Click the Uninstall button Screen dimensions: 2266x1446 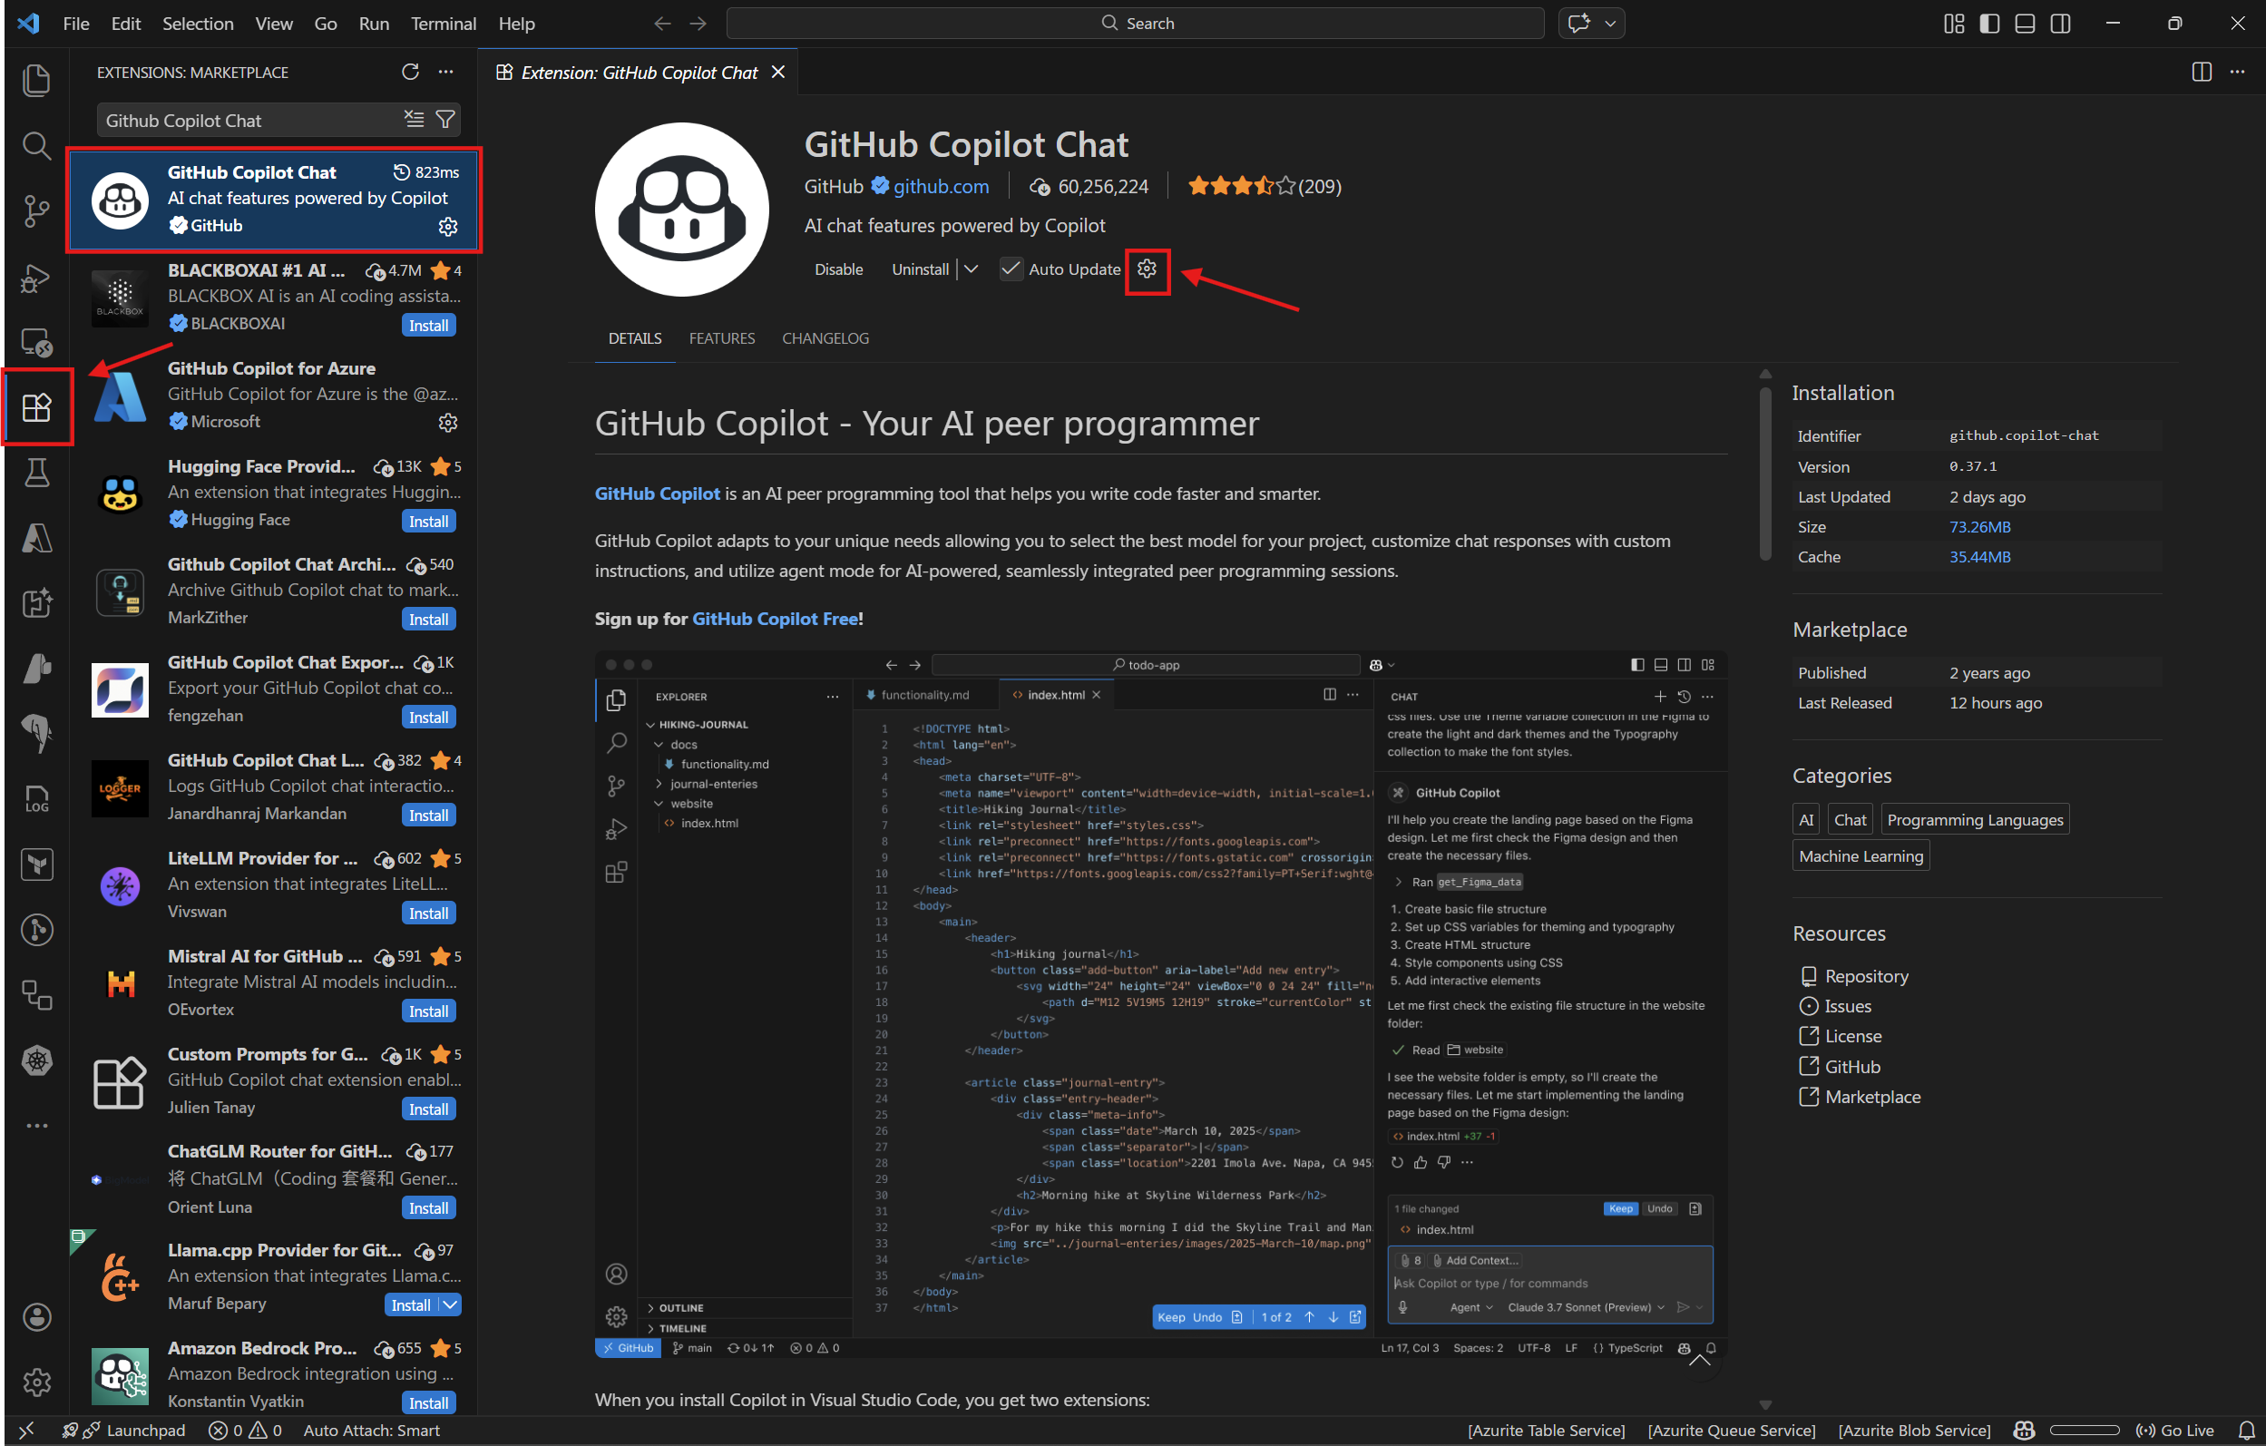coord(921,269)
